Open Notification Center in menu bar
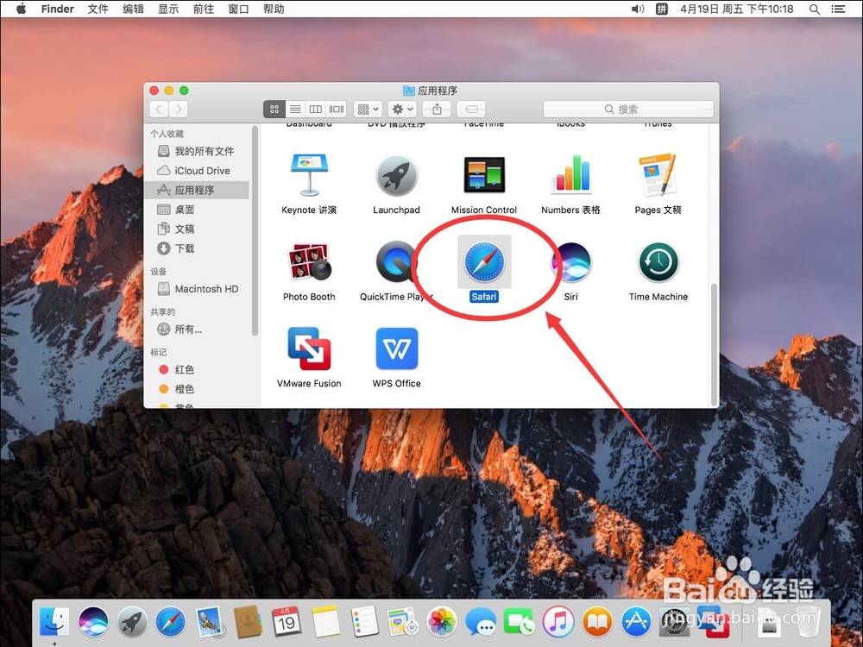This screenshot has width=863, height=647. click(838, 9)
